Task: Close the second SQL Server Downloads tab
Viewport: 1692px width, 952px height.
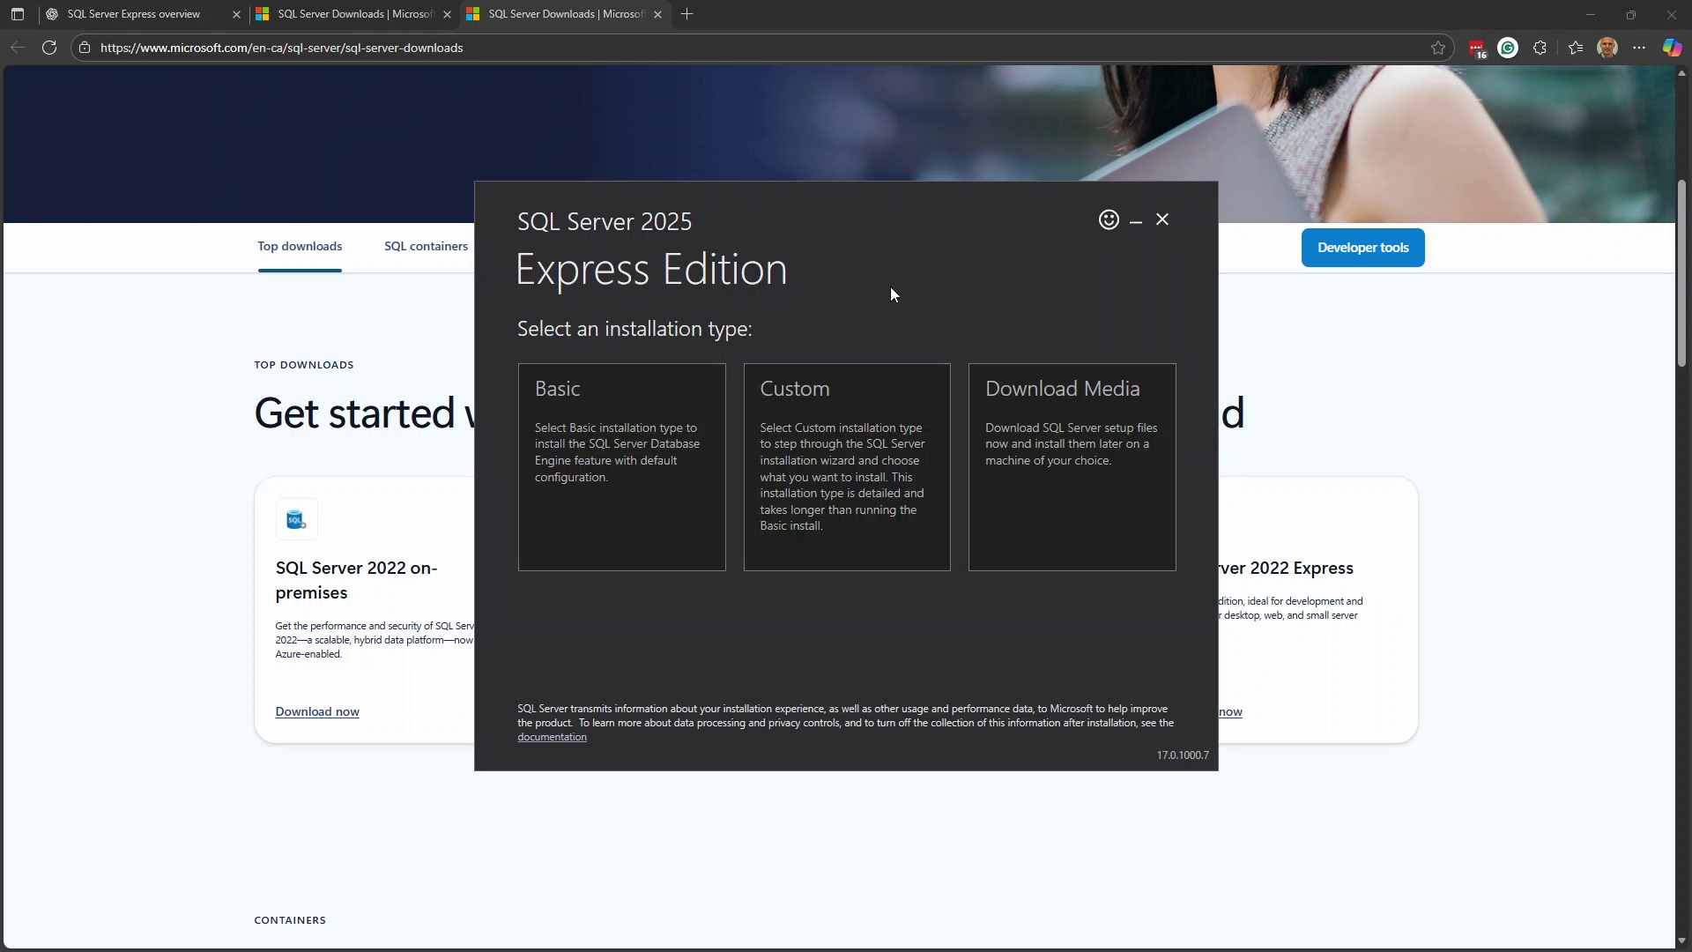Action: tap(447, 14)
